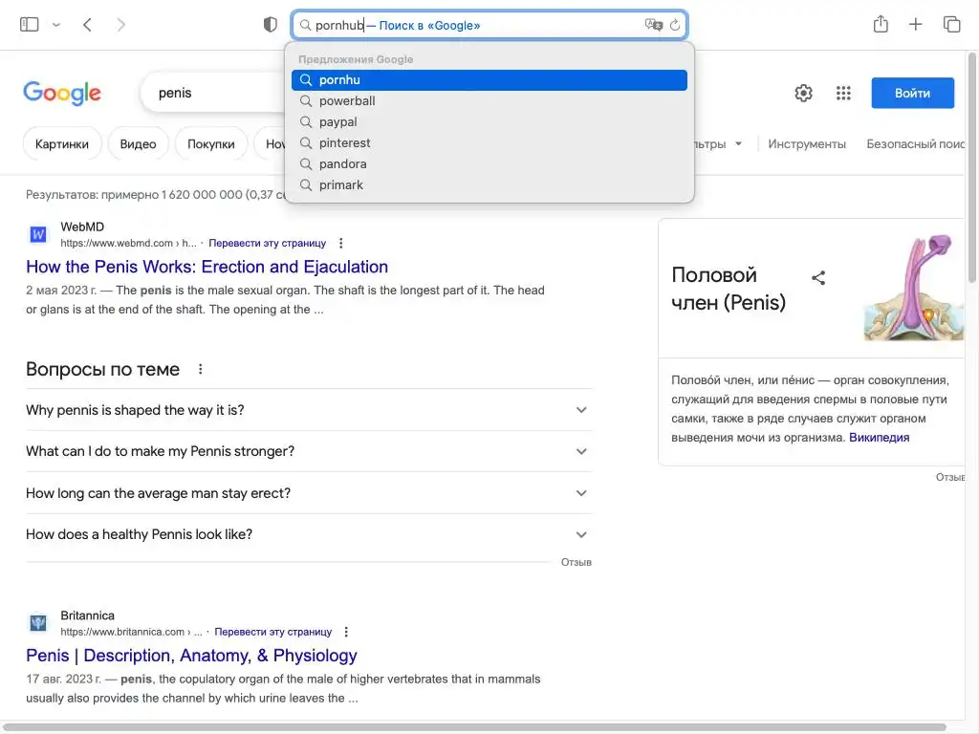979x734 pixels.
Task: Go back to the previous page
Action: 87,25
